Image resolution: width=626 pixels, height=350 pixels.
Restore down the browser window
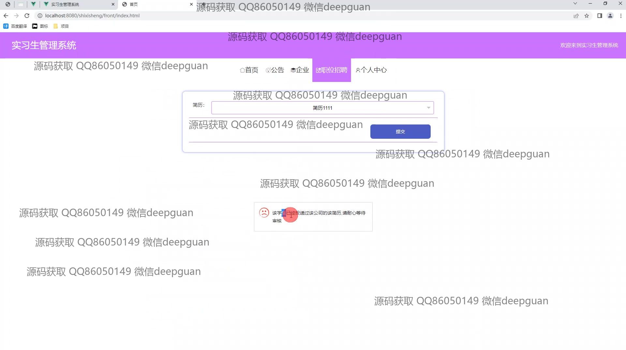tap(605, 4)
